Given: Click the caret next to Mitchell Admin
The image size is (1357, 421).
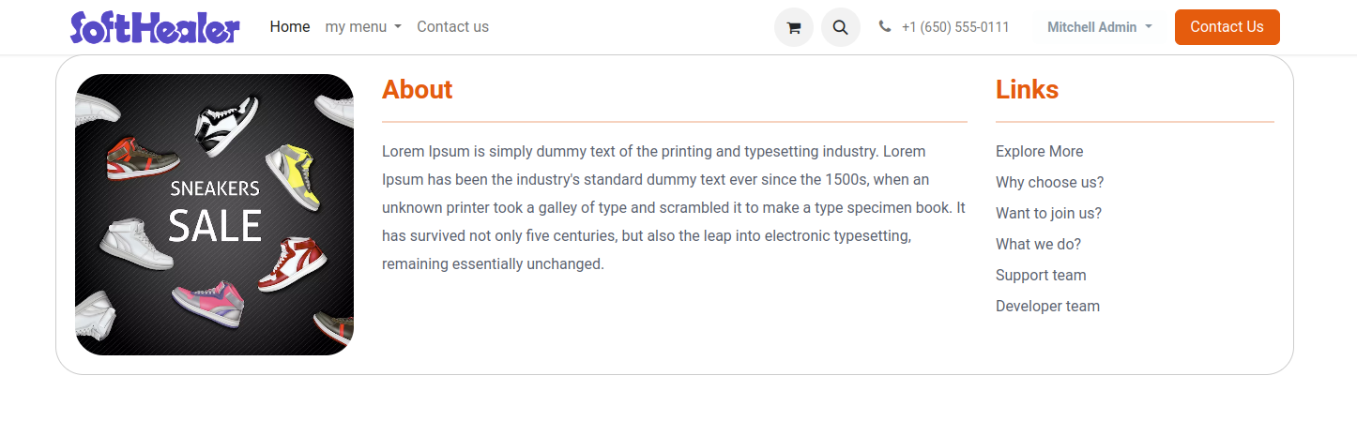Looking at the screenshot, I should pyautogui.click(x=1149, y=27).
